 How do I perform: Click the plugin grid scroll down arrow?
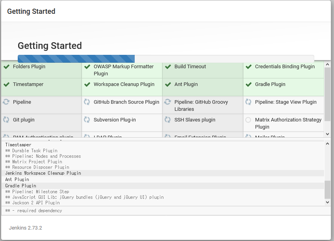coord(327,134)
